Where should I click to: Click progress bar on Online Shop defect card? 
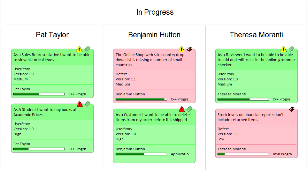click(141, 99)
